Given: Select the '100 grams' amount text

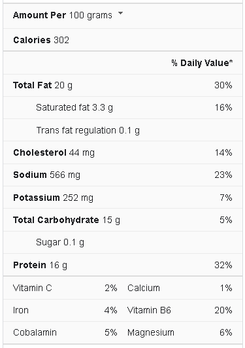Looking at the screenshot, I should 90,15.
